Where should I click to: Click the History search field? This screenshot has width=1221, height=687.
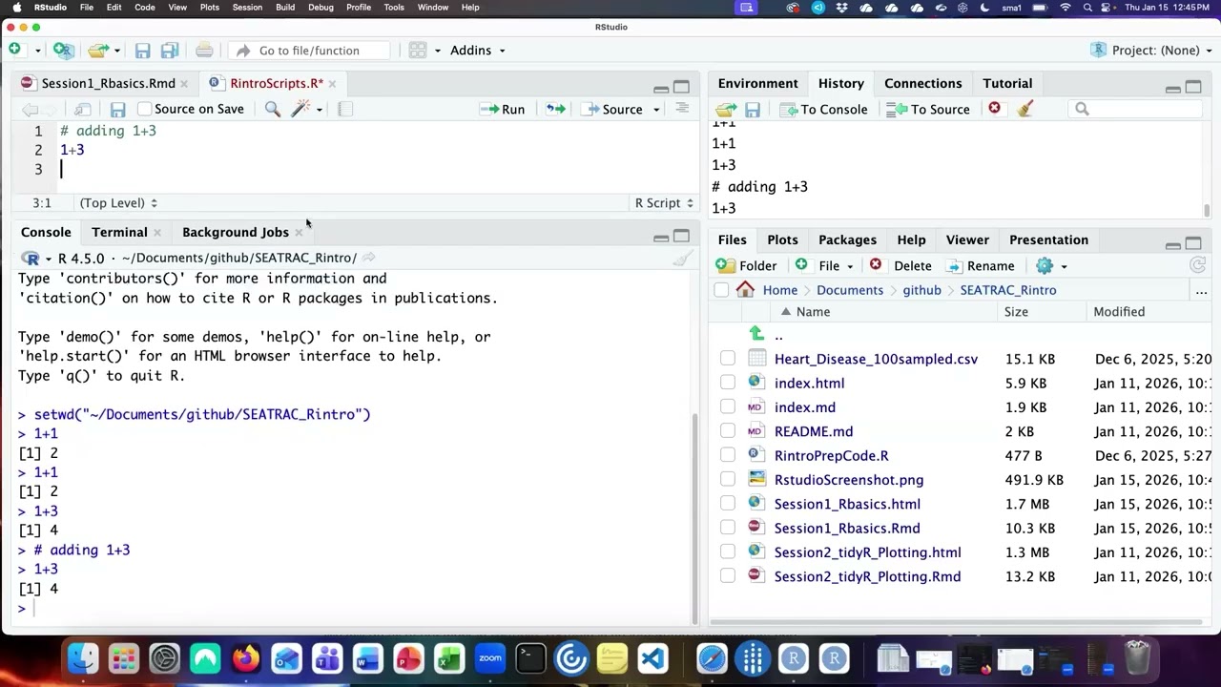tap(1135, 109)
